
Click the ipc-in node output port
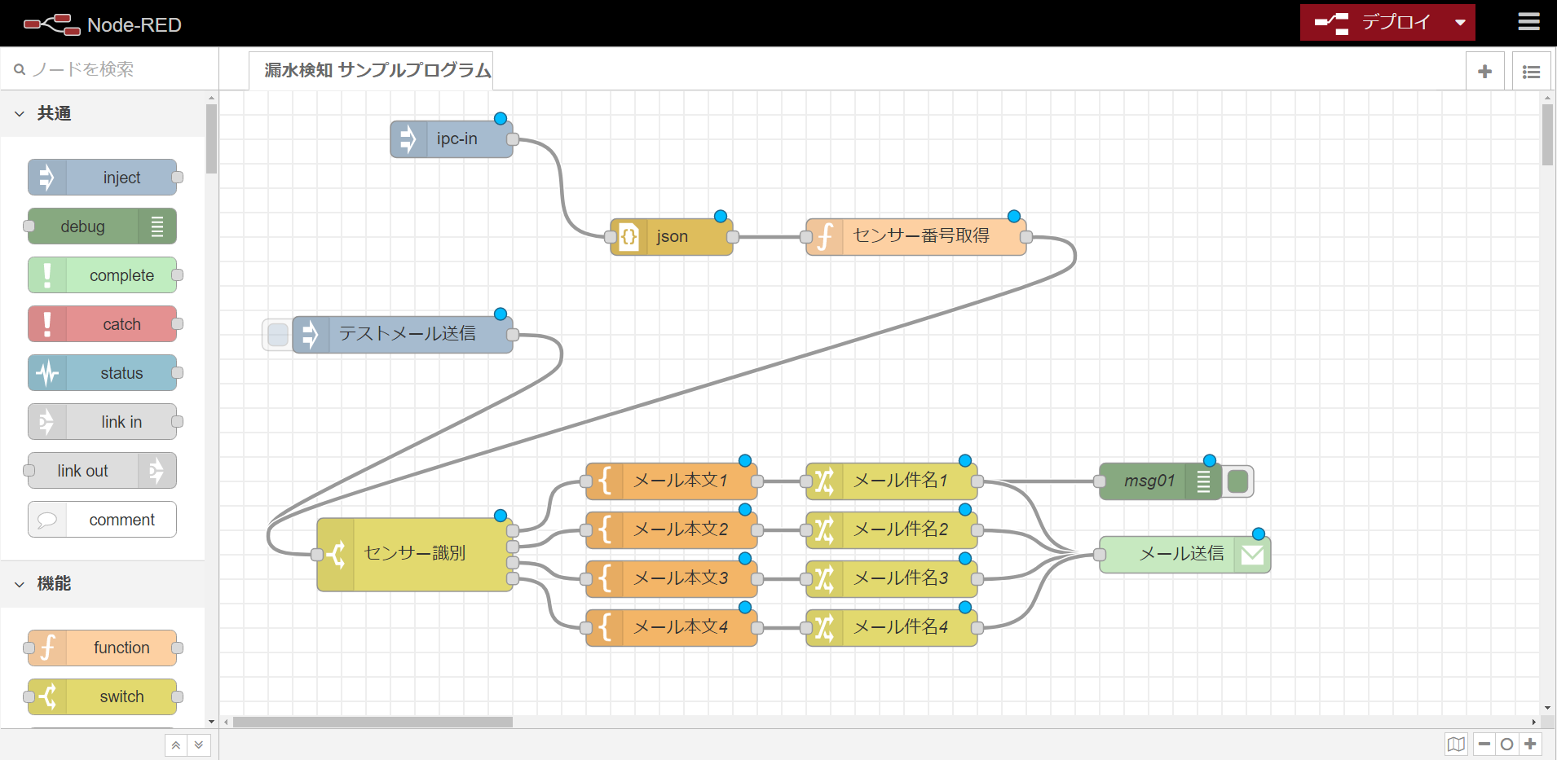coord(513,139)
